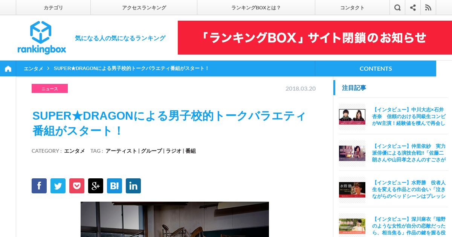Viewport: 452px width, 237px height.
Task: Open 仲里依紗 interview article
Action: (409, 153)
